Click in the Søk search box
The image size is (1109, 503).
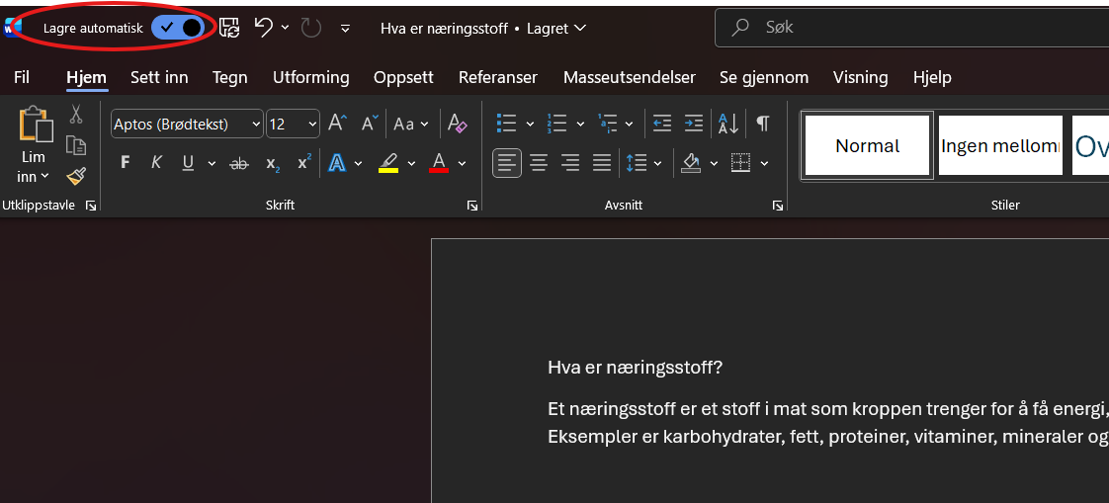(x=919, y=28)
